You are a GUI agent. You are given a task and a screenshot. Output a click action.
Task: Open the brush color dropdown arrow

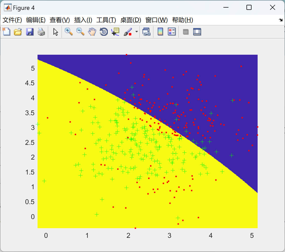click(136, 32)
